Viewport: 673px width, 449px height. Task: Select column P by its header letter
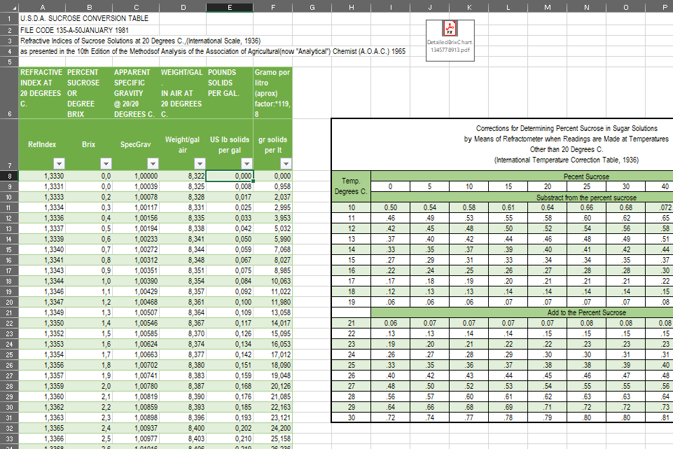pos(665,7)
